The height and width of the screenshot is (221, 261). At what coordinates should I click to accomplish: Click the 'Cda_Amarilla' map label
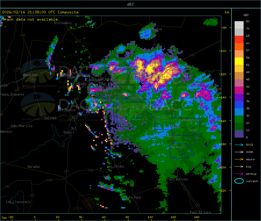point(22,126)
